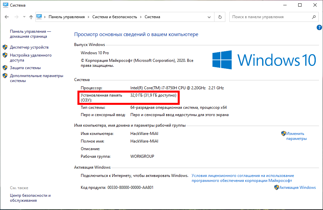Screen dimensions: 323x210
Task: Click the Windows 10 logo image
Action: coord(264,60)
